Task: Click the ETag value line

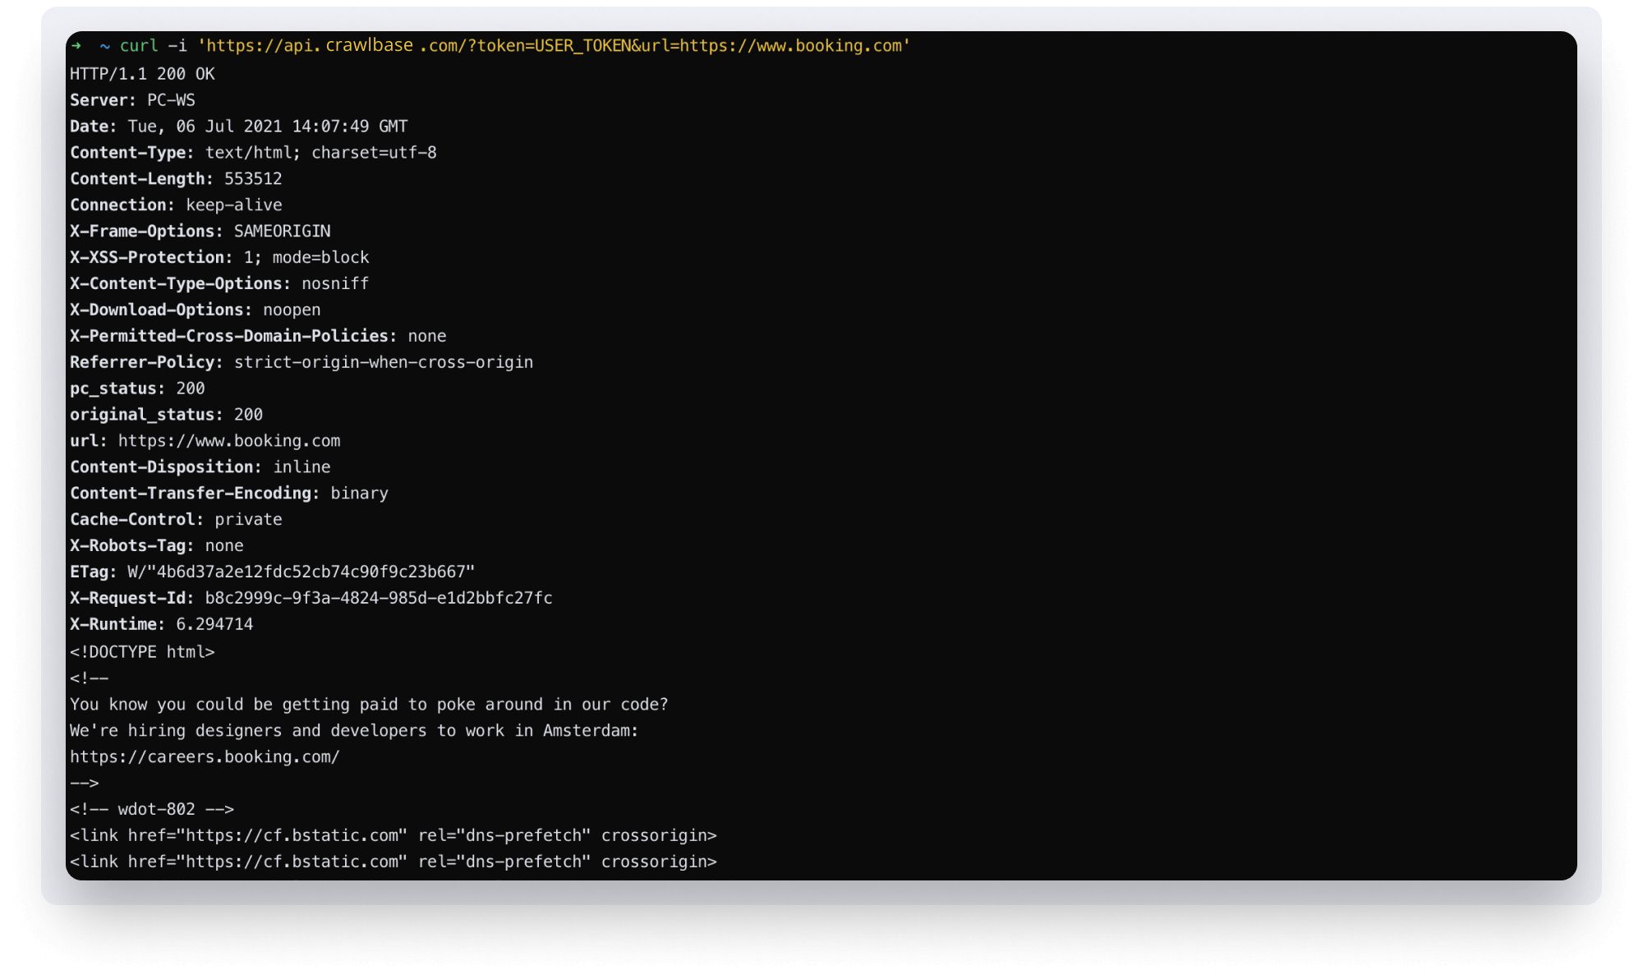Action: pyautogui.click(x=273, y=572)
